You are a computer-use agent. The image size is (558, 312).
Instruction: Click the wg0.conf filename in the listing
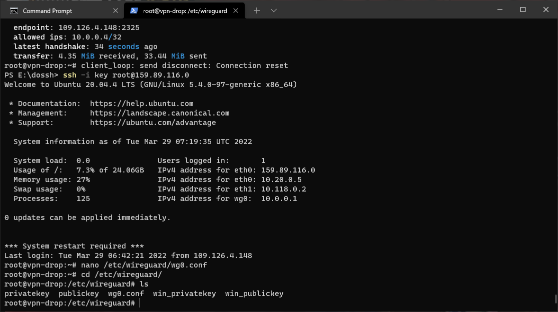(x=126, y=293)
